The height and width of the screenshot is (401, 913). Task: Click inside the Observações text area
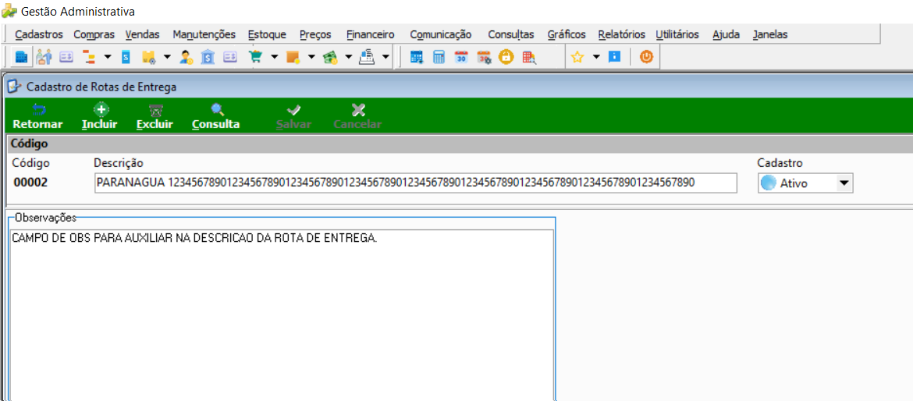[x=282, y=315]
